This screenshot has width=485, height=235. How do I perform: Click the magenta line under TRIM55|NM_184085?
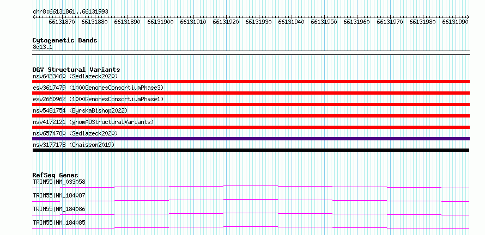pyautogui.click(x=251, y=227)
